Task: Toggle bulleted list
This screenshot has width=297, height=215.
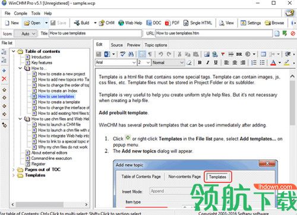Action: point(262,62)
